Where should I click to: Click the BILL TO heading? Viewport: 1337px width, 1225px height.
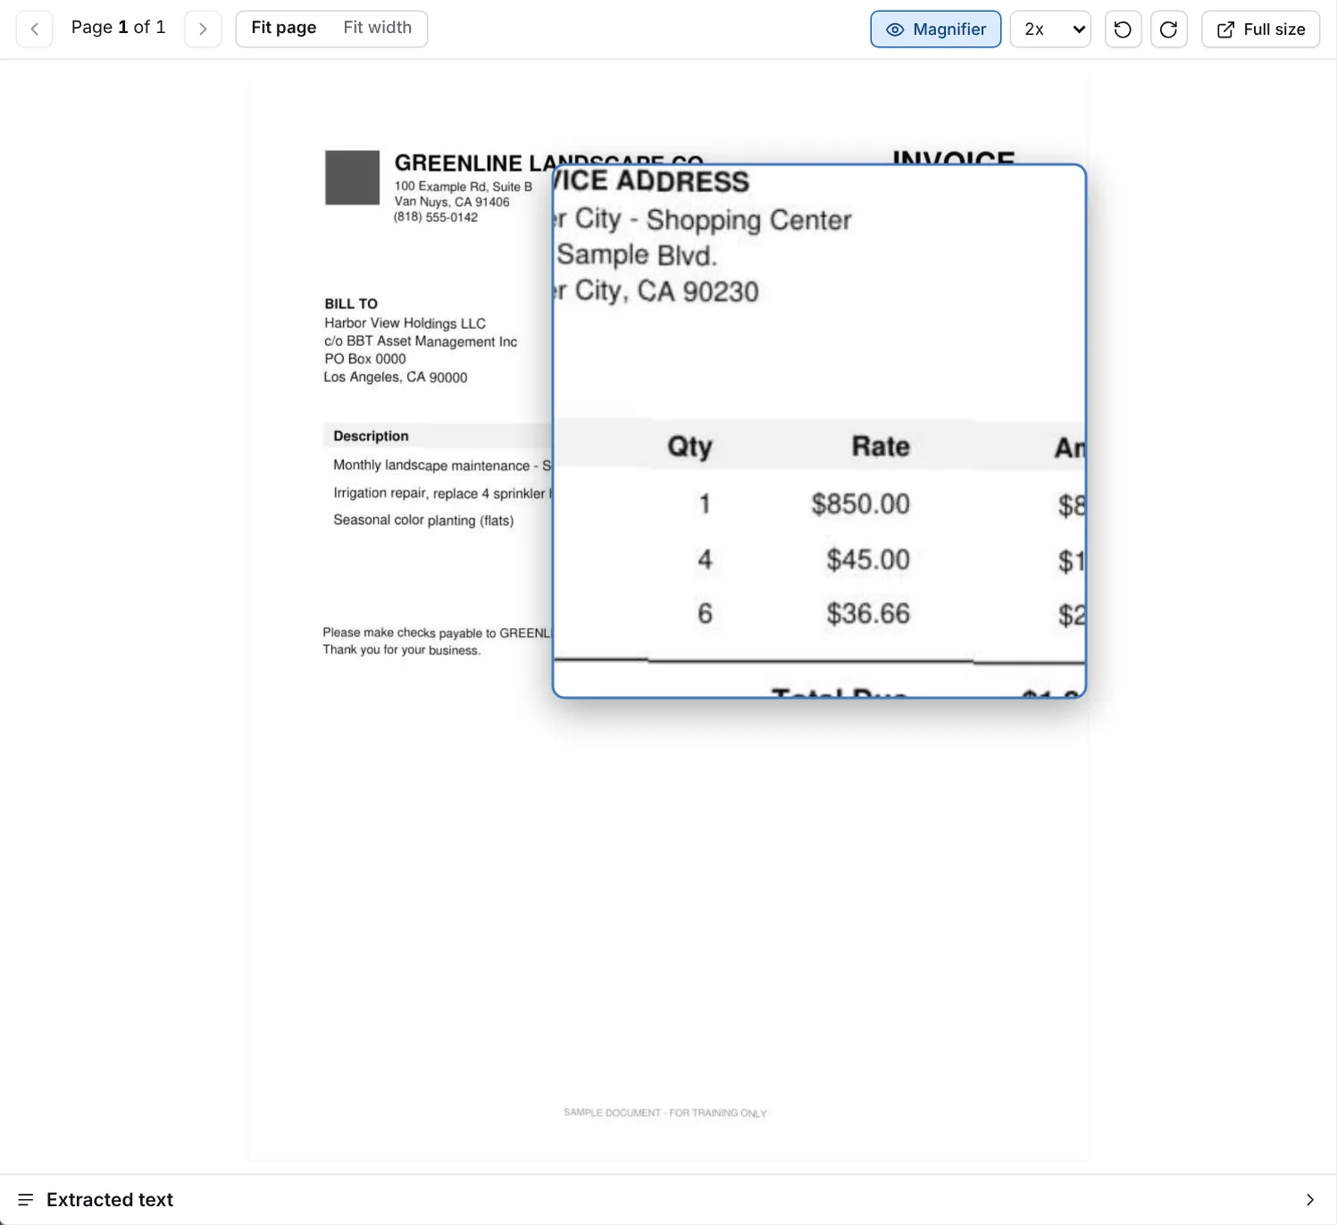(x=351, y=304)
